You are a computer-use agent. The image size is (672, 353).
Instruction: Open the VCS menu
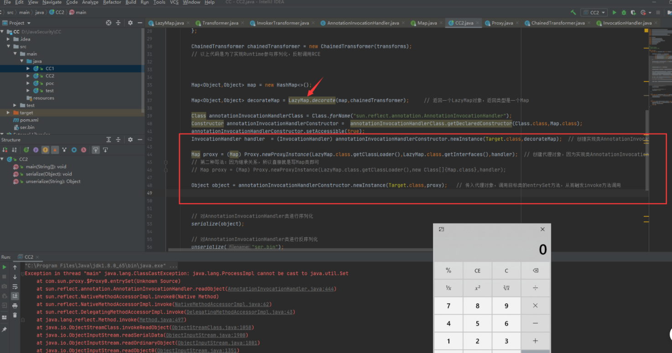pos(174,2)
